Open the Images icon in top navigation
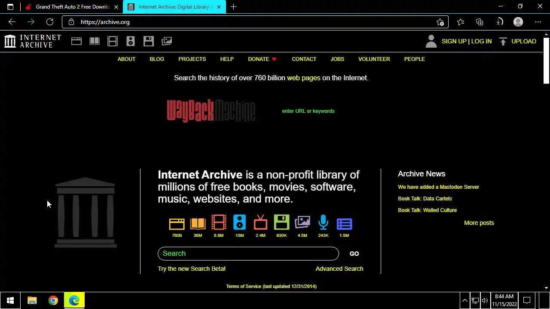The width and height of the screenshot is (550, 309). [167, 41]
